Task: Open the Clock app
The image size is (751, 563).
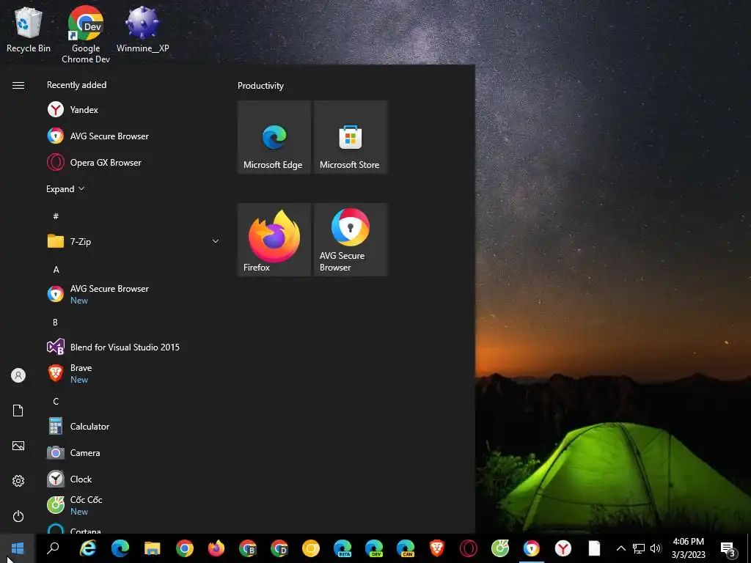Action: tap(133, 479)
